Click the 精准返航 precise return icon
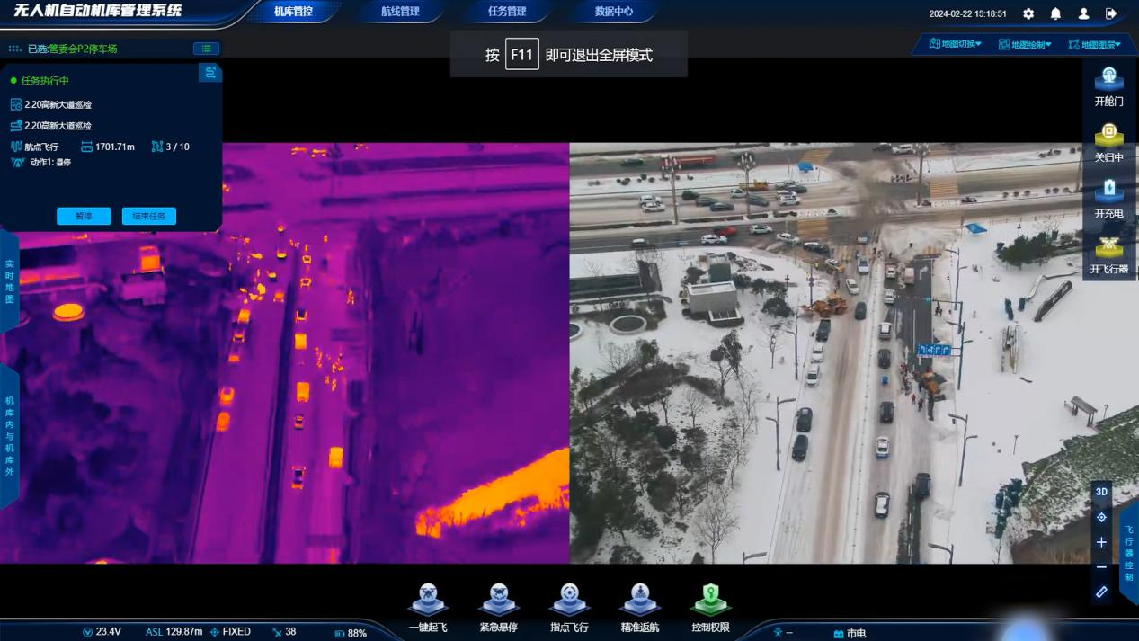Image resolution: width=1139 pixels, height=641 pixels. pos(640,601)
